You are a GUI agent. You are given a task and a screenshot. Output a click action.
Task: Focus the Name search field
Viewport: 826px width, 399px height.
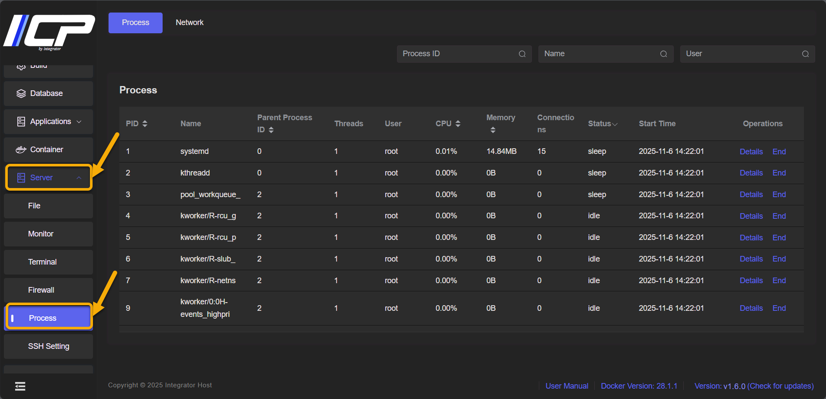(606, 54)
